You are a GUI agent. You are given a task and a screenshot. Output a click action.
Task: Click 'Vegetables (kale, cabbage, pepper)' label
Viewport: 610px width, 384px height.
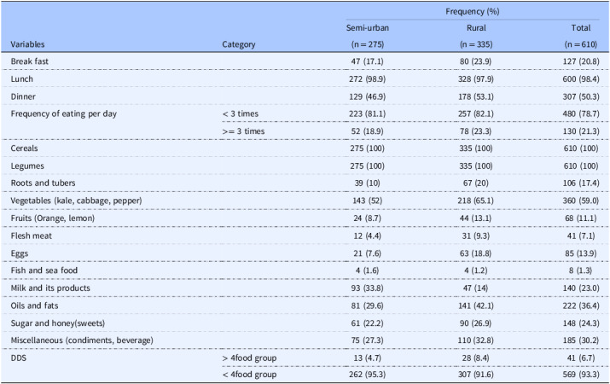76,201
